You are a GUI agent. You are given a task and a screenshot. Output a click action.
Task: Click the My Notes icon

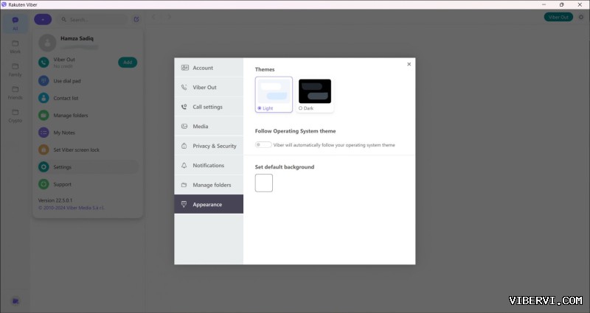[44, 133]
